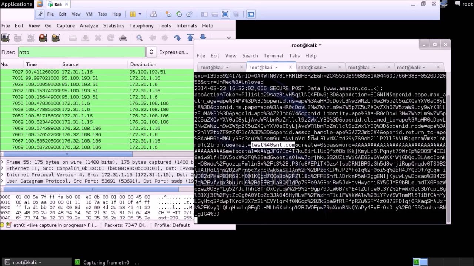Select packet row number 7069

[97, 147]
